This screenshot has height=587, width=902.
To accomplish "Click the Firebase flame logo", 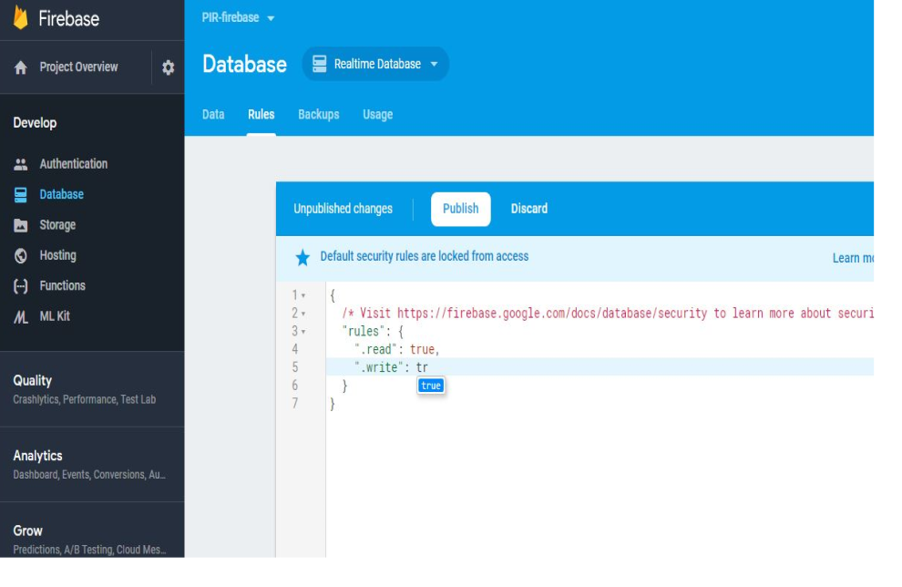I will click(21, 17).
